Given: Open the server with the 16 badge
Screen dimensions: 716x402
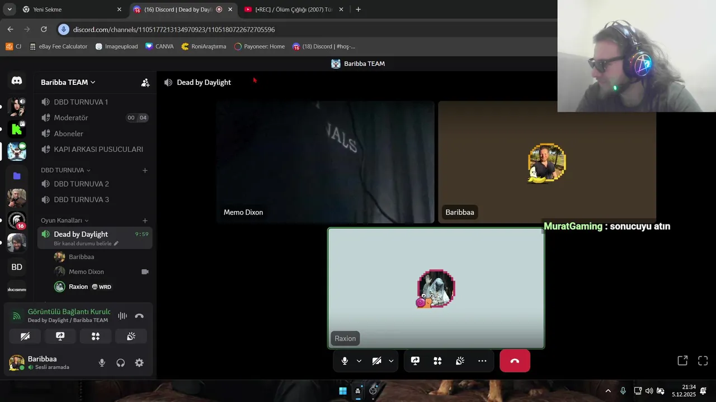Looking at the screenshot, I should (17, 221).
